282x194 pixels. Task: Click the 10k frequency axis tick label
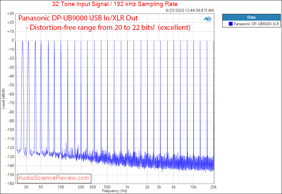coord(194,187)
